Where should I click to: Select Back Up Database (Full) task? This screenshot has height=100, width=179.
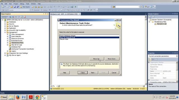click(89, 37)
